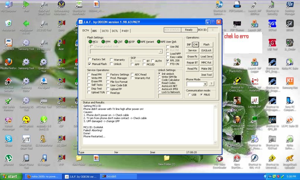The height and width of the screenshot is (180, 300).
Task: Switch to nokia 2600c taskbar window
Action: (43, 176)
